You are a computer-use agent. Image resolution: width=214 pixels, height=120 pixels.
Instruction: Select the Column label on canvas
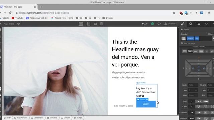141,83
